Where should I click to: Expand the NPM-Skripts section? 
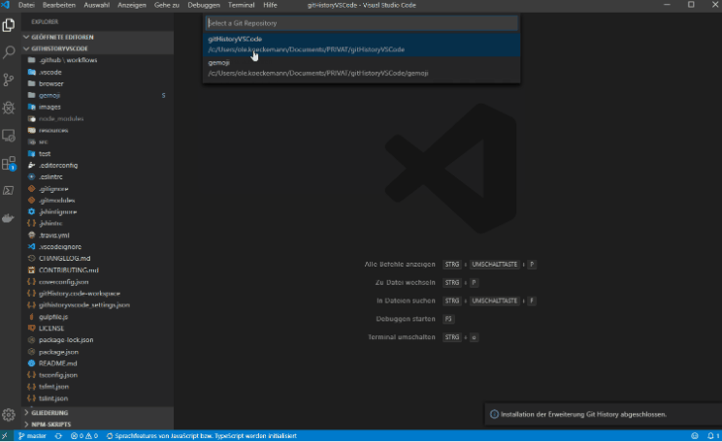98,425
